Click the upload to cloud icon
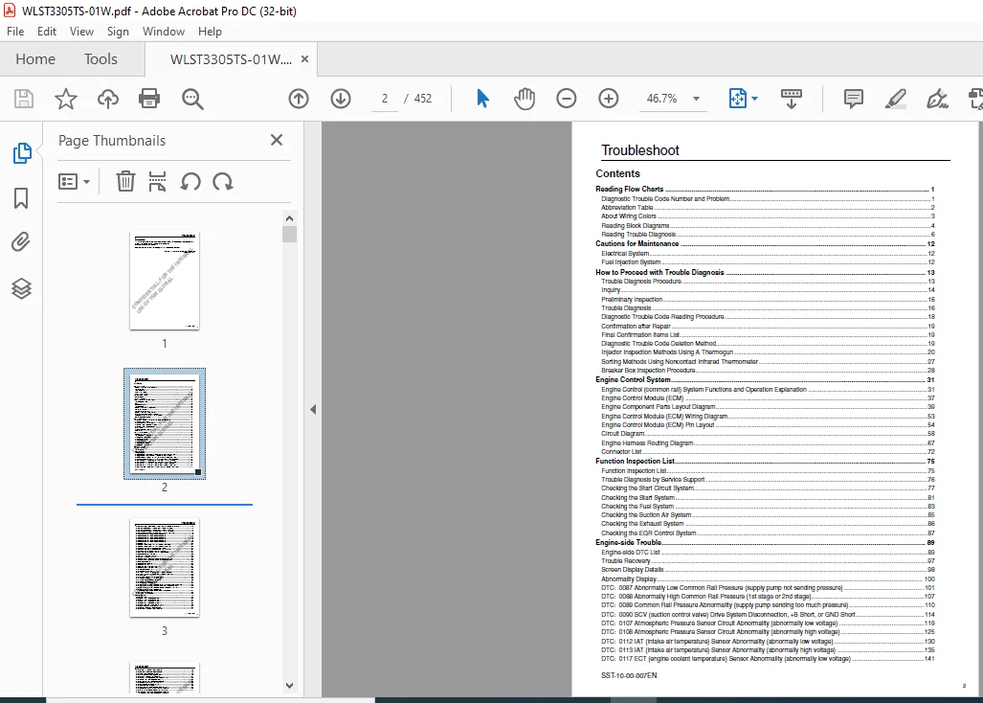This screenshot has height=703, width=983. pos(108,99)
